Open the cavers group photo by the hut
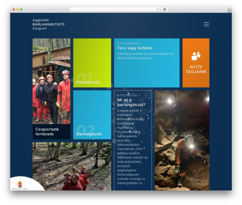This screenshot has height=205, width=242. (x=51, y=81)
